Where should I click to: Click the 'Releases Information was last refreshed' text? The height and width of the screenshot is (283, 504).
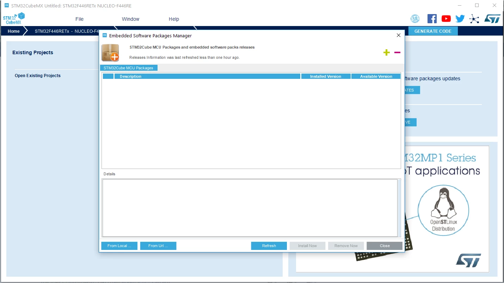pyautogui.click(x=184, y=57)
